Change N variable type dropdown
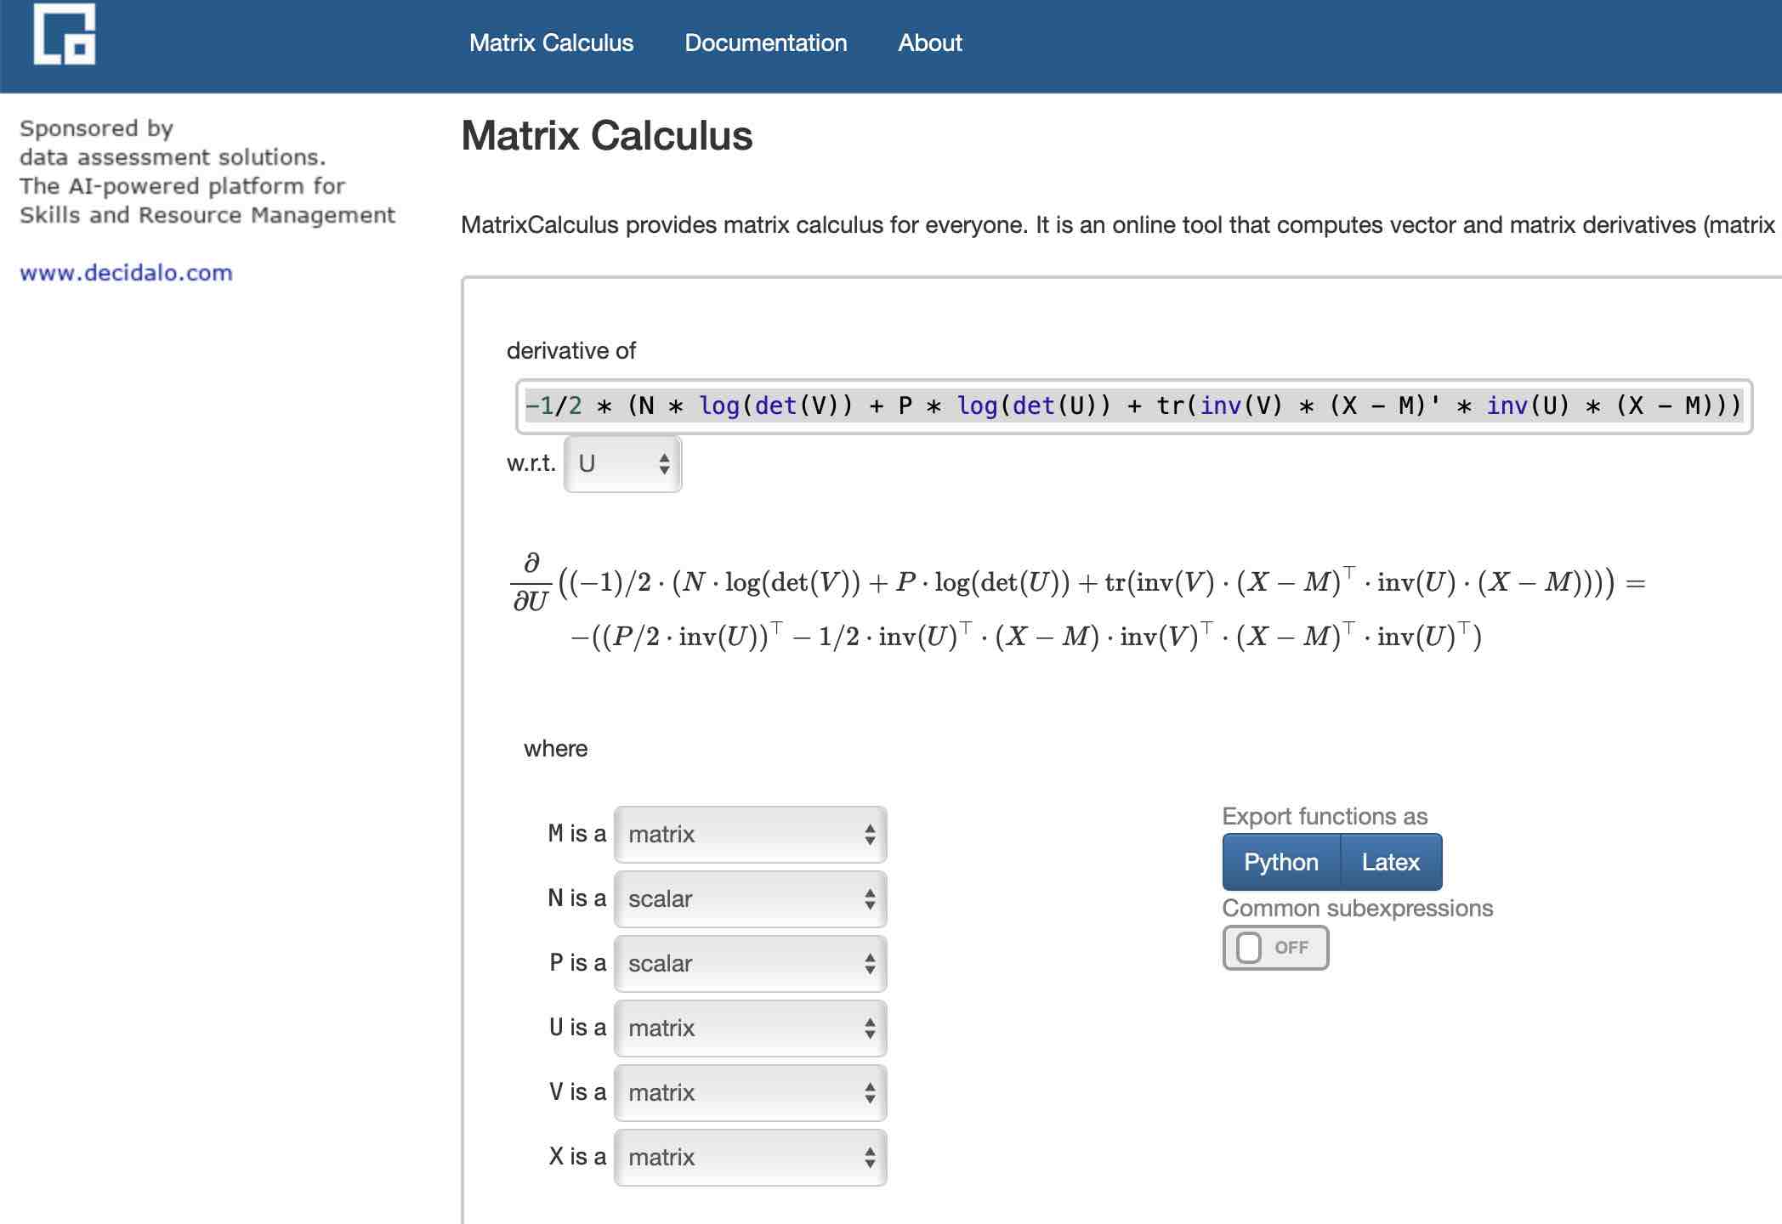The height and width of the screenshot is (1224, 1782). point(750,899)
